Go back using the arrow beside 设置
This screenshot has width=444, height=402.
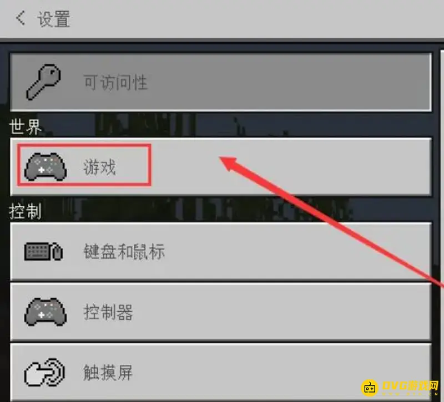(x=21, y=18)
